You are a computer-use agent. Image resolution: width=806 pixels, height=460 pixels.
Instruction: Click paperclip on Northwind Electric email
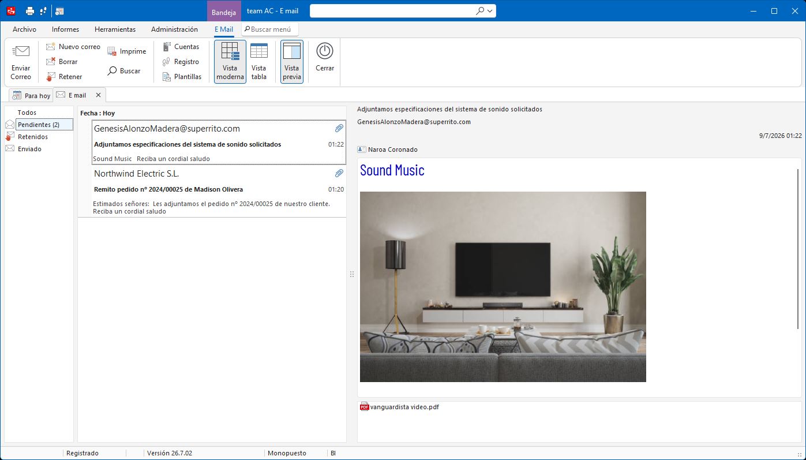coord(339,173)
